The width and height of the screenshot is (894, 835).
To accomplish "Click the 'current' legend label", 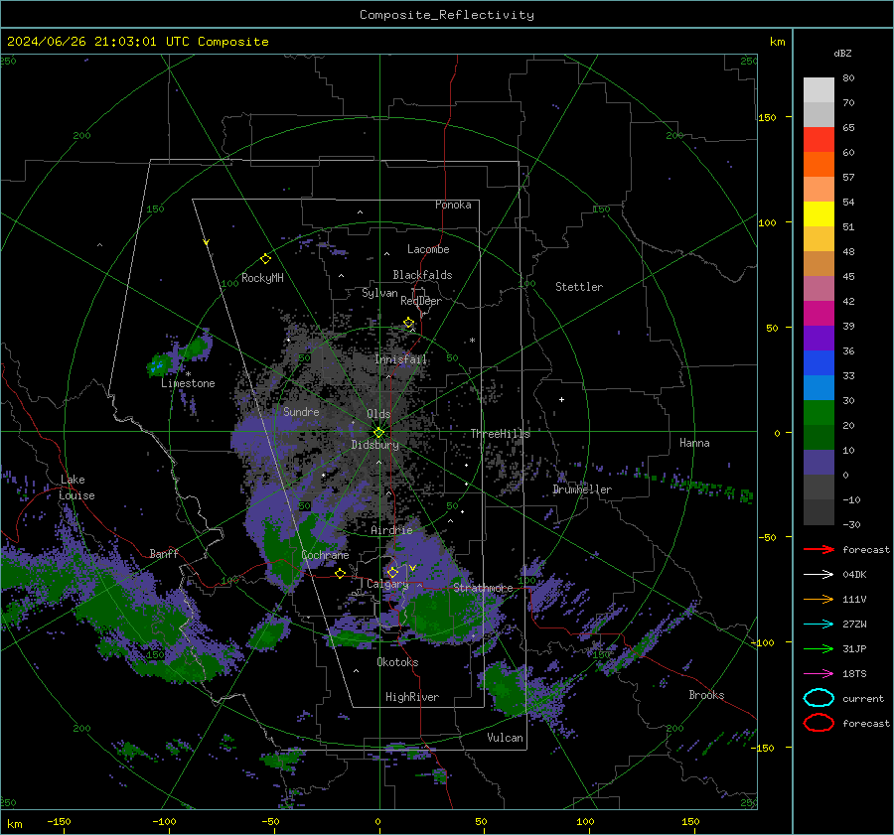I will pos(863,699).
